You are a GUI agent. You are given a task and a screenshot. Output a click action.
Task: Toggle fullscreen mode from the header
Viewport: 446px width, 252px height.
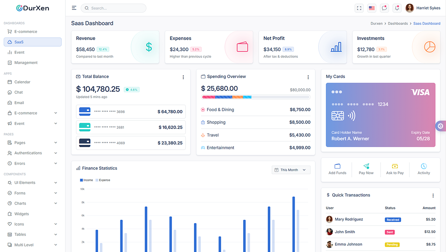point(359,8)
